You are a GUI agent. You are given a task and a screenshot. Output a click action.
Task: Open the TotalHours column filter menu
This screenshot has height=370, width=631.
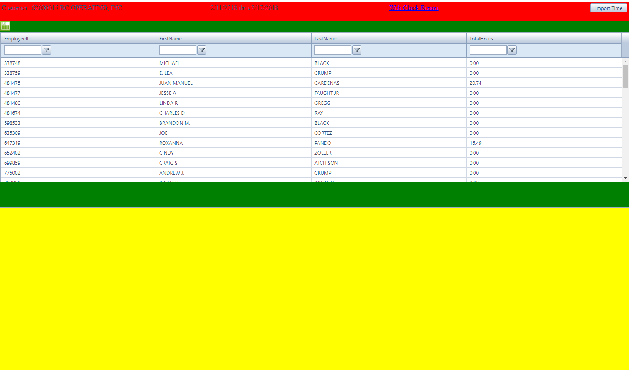coord(512,50)
